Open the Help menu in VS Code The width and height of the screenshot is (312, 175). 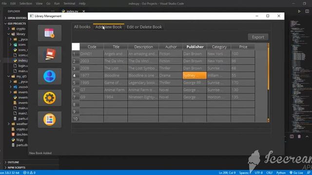tap(82, 3)
